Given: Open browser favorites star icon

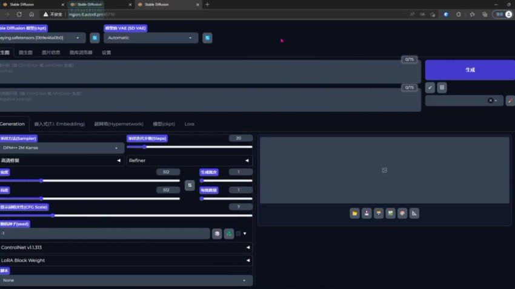Looking at the screenshot, I should pos(472,15).
